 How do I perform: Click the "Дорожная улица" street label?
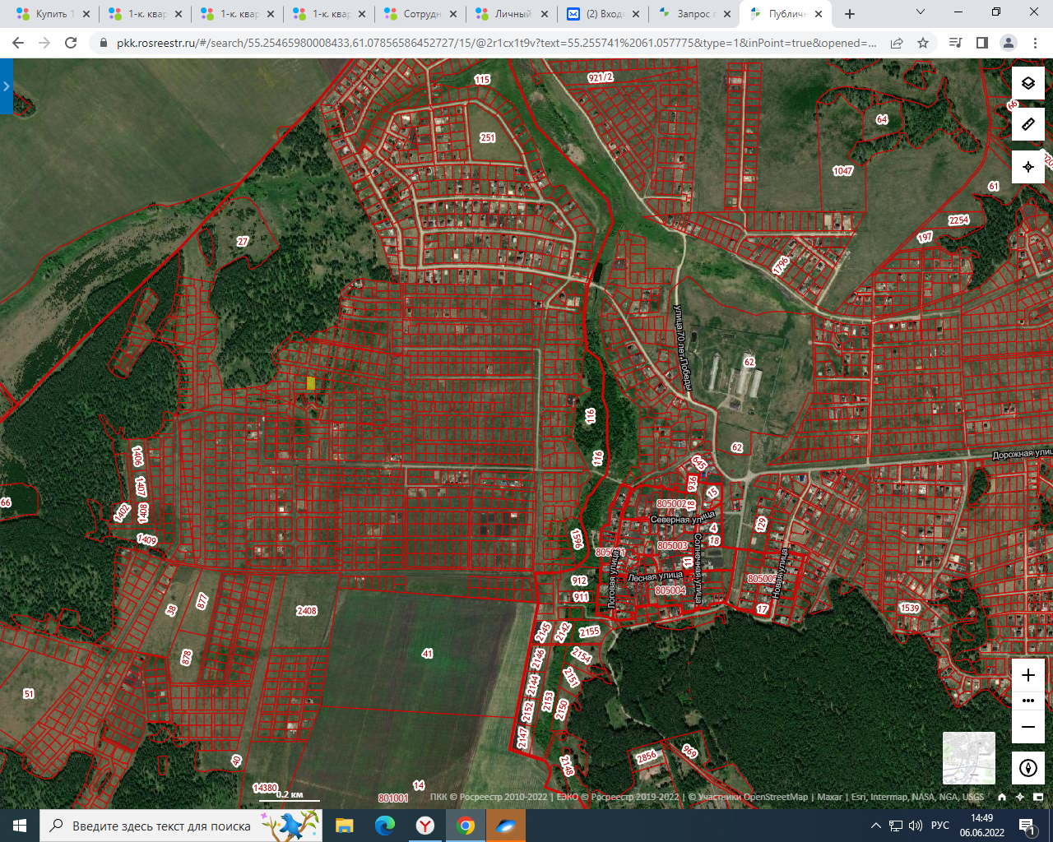tap(1023, 454)
